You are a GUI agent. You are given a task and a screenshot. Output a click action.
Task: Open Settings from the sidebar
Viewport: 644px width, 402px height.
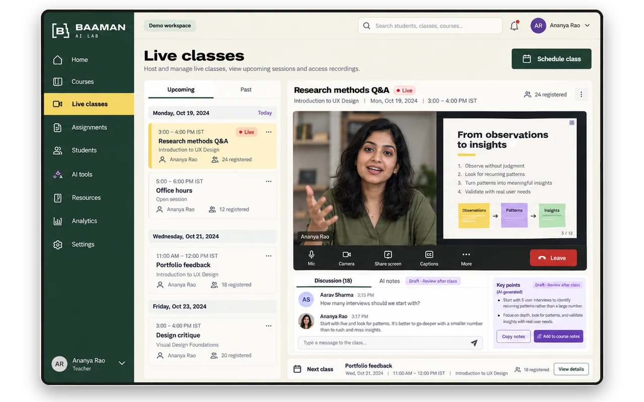(89, 244)
